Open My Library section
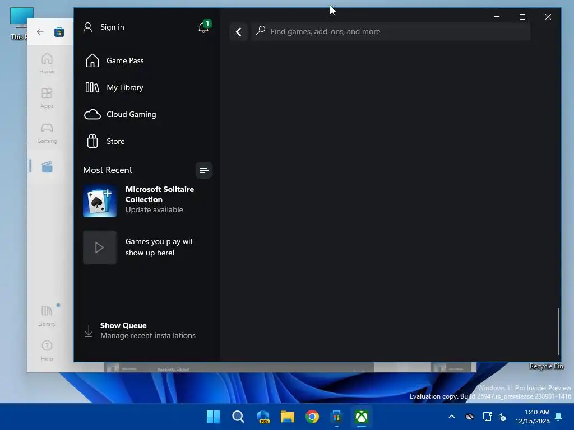 114,87
